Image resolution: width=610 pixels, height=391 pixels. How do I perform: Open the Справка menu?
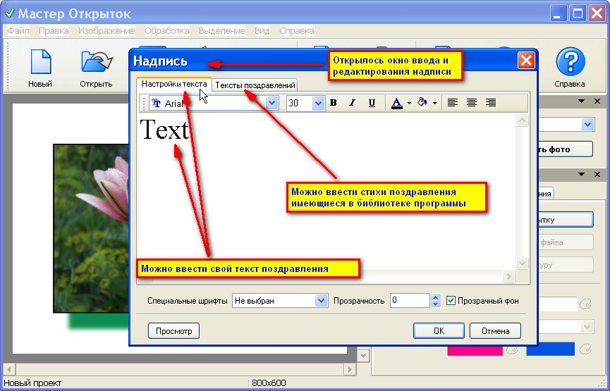tap(296, 31)
